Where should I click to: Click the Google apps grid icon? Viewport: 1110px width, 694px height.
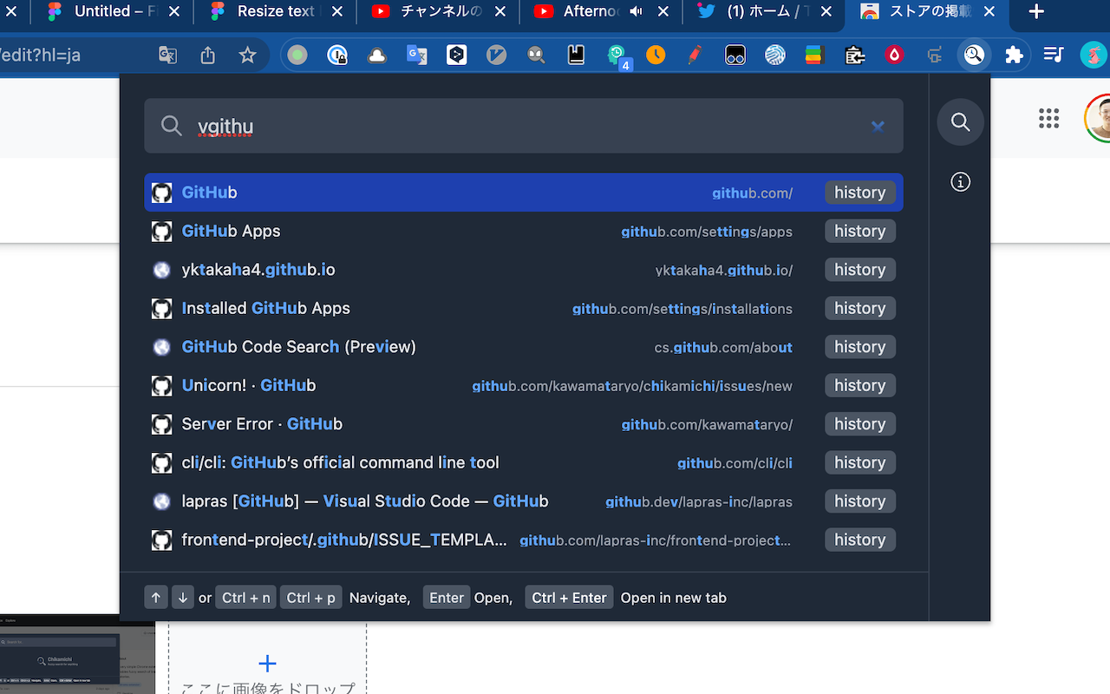click(1048, 119)
